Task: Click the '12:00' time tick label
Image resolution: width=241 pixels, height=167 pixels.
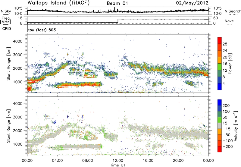Action: pos(118,161)
